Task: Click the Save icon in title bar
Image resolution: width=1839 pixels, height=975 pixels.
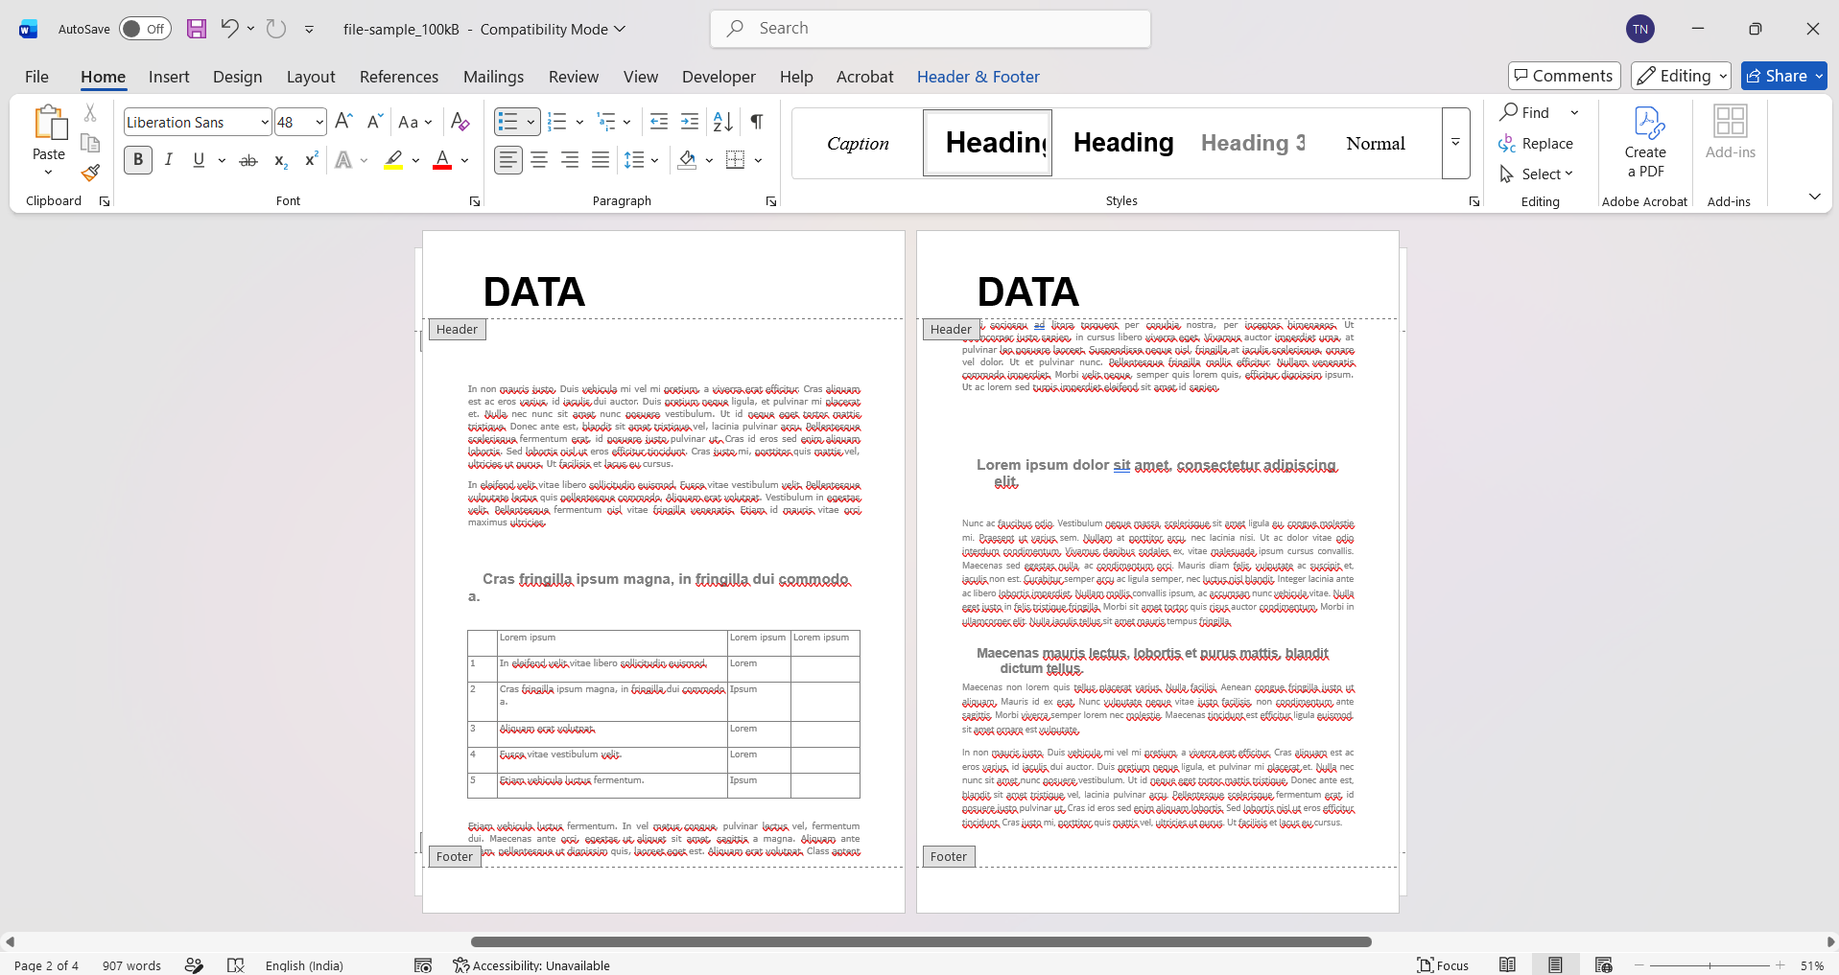Action: click(197, 29)
